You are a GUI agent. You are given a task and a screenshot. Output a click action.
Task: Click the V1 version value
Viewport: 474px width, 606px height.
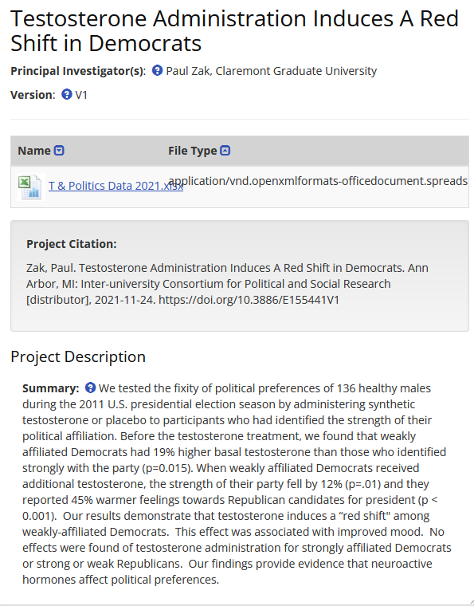[x=81, y=95]
